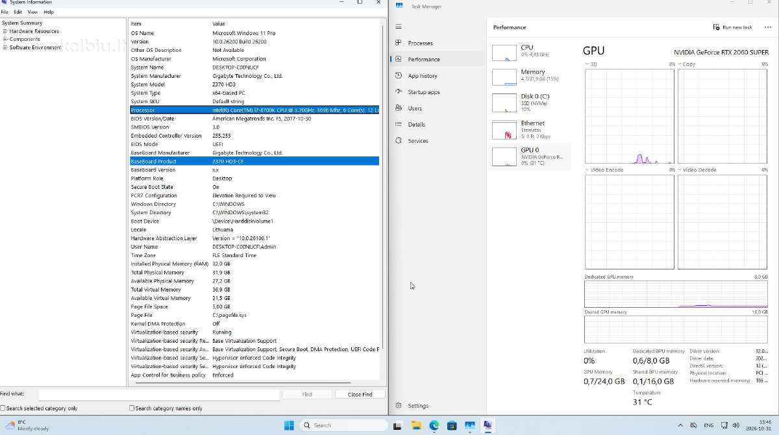This screenshot has width=779, height=435.
Task: Switch to System Information taskbar icon
Action: 488,425
